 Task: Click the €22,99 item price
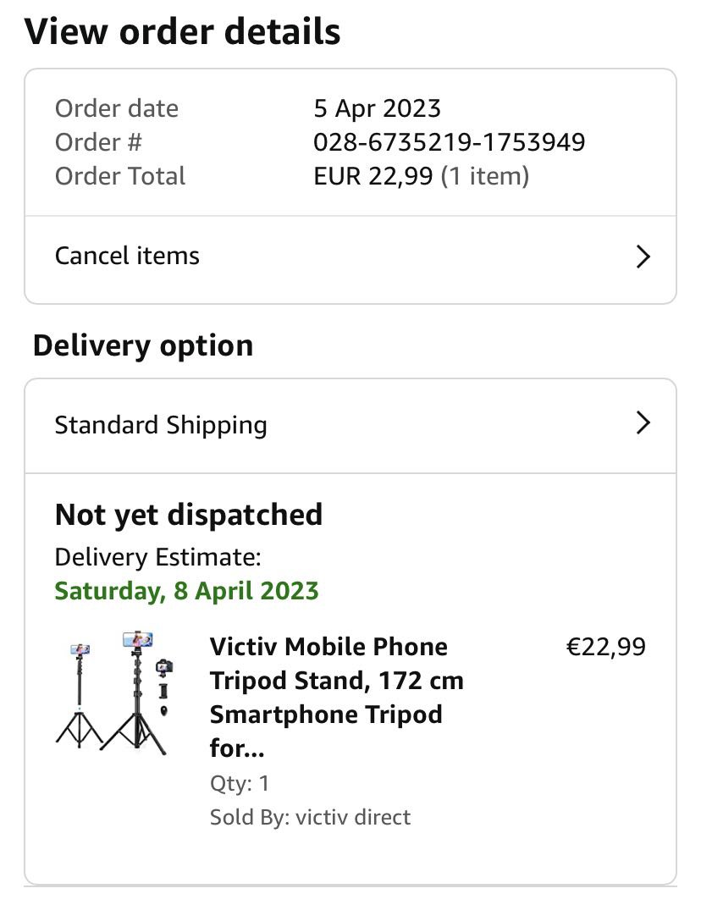pyautogui.click(x=605, y=647)
